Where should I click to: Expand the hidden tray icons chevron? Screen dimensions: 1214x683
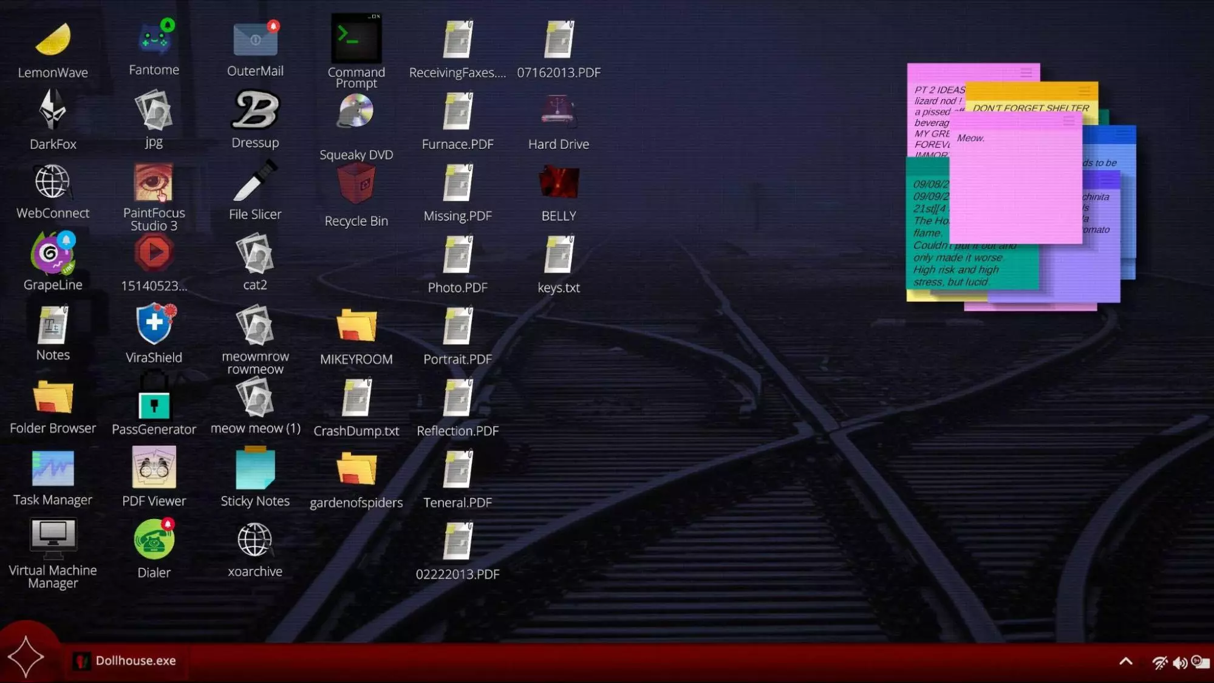(x=1125, y=662)
